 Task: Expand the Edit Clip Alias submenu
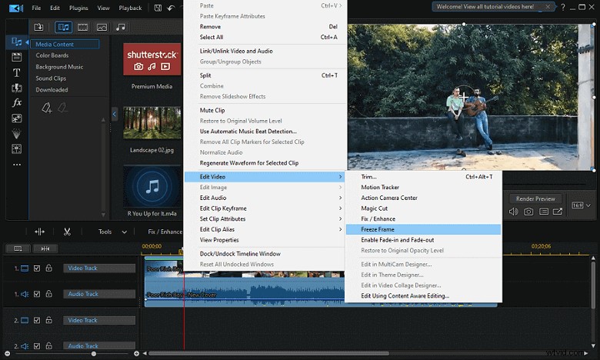(265, 229)
